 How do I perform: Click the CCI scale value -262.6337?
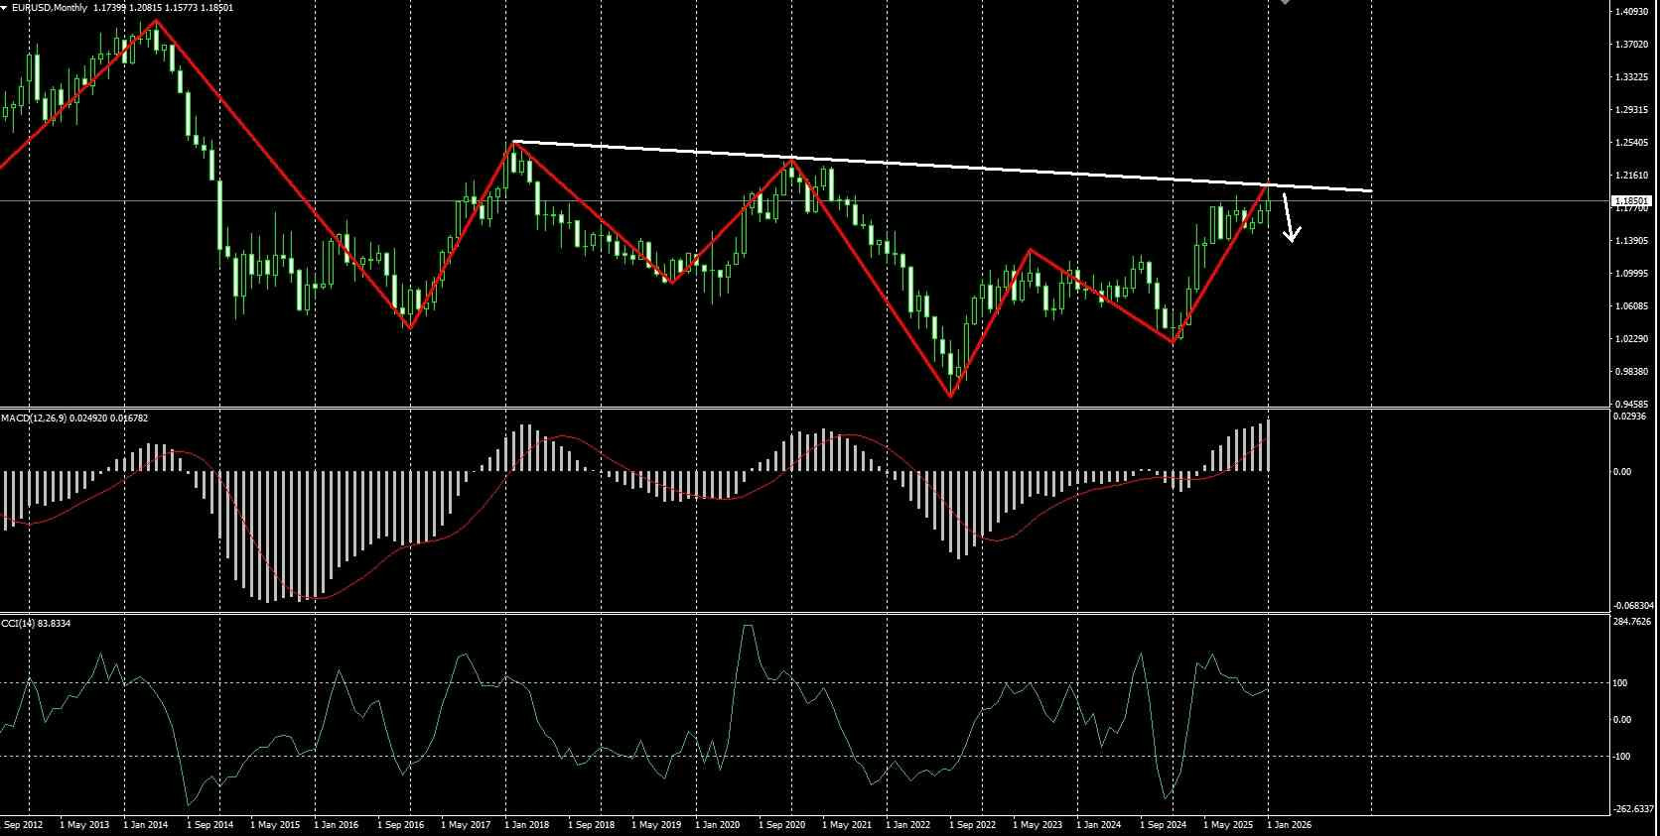[x=1633, y=808]
